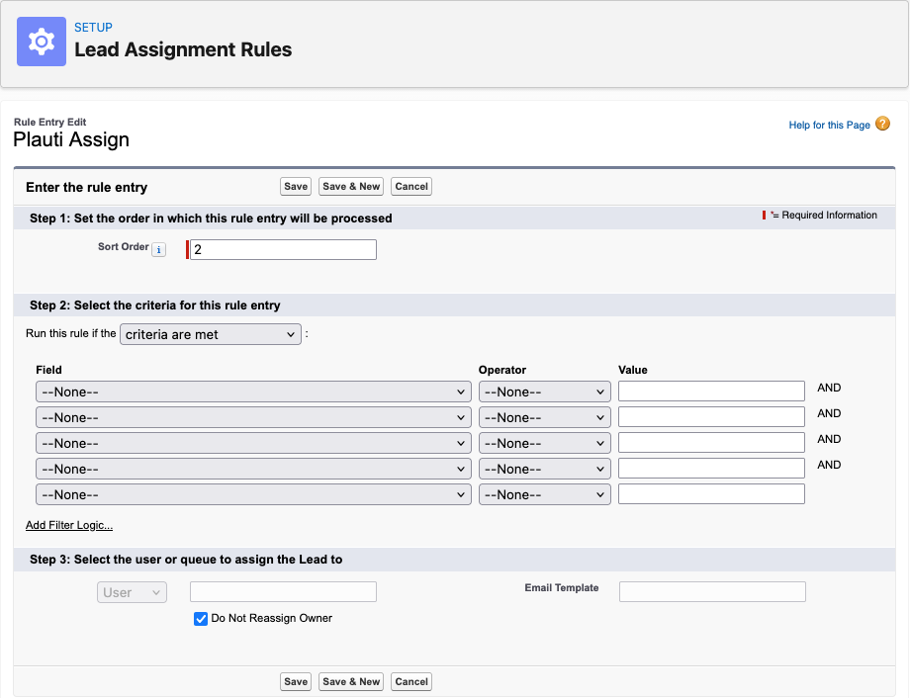Click the user name field in Step 3
The height and width of the screenshot is (698, 910).
[283, 592]
